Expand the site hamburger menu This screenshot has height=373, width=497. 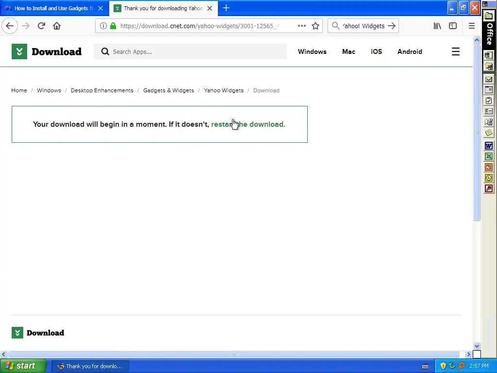coord(455,51)
